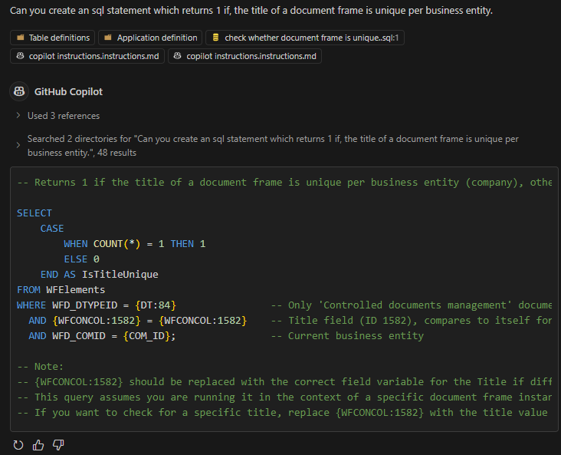The width and height of the screenshot is (561, 455).
Task: Click the first {WFCONCOL:1582} in AND clause
Action: [x=97, y=321]
